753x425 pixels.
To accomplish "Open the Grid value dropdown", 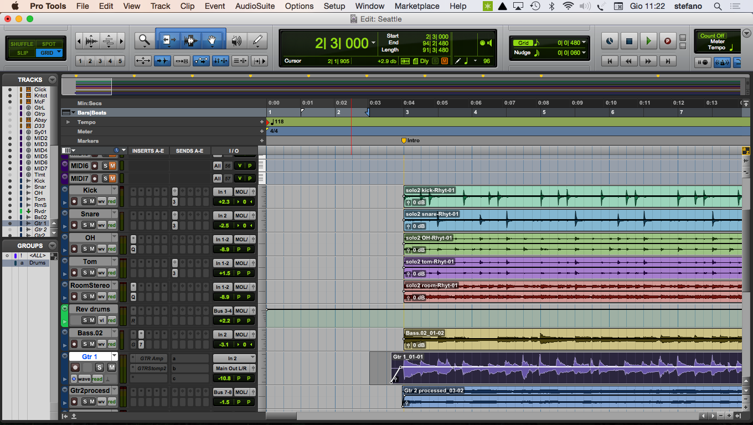I will 584,43.
